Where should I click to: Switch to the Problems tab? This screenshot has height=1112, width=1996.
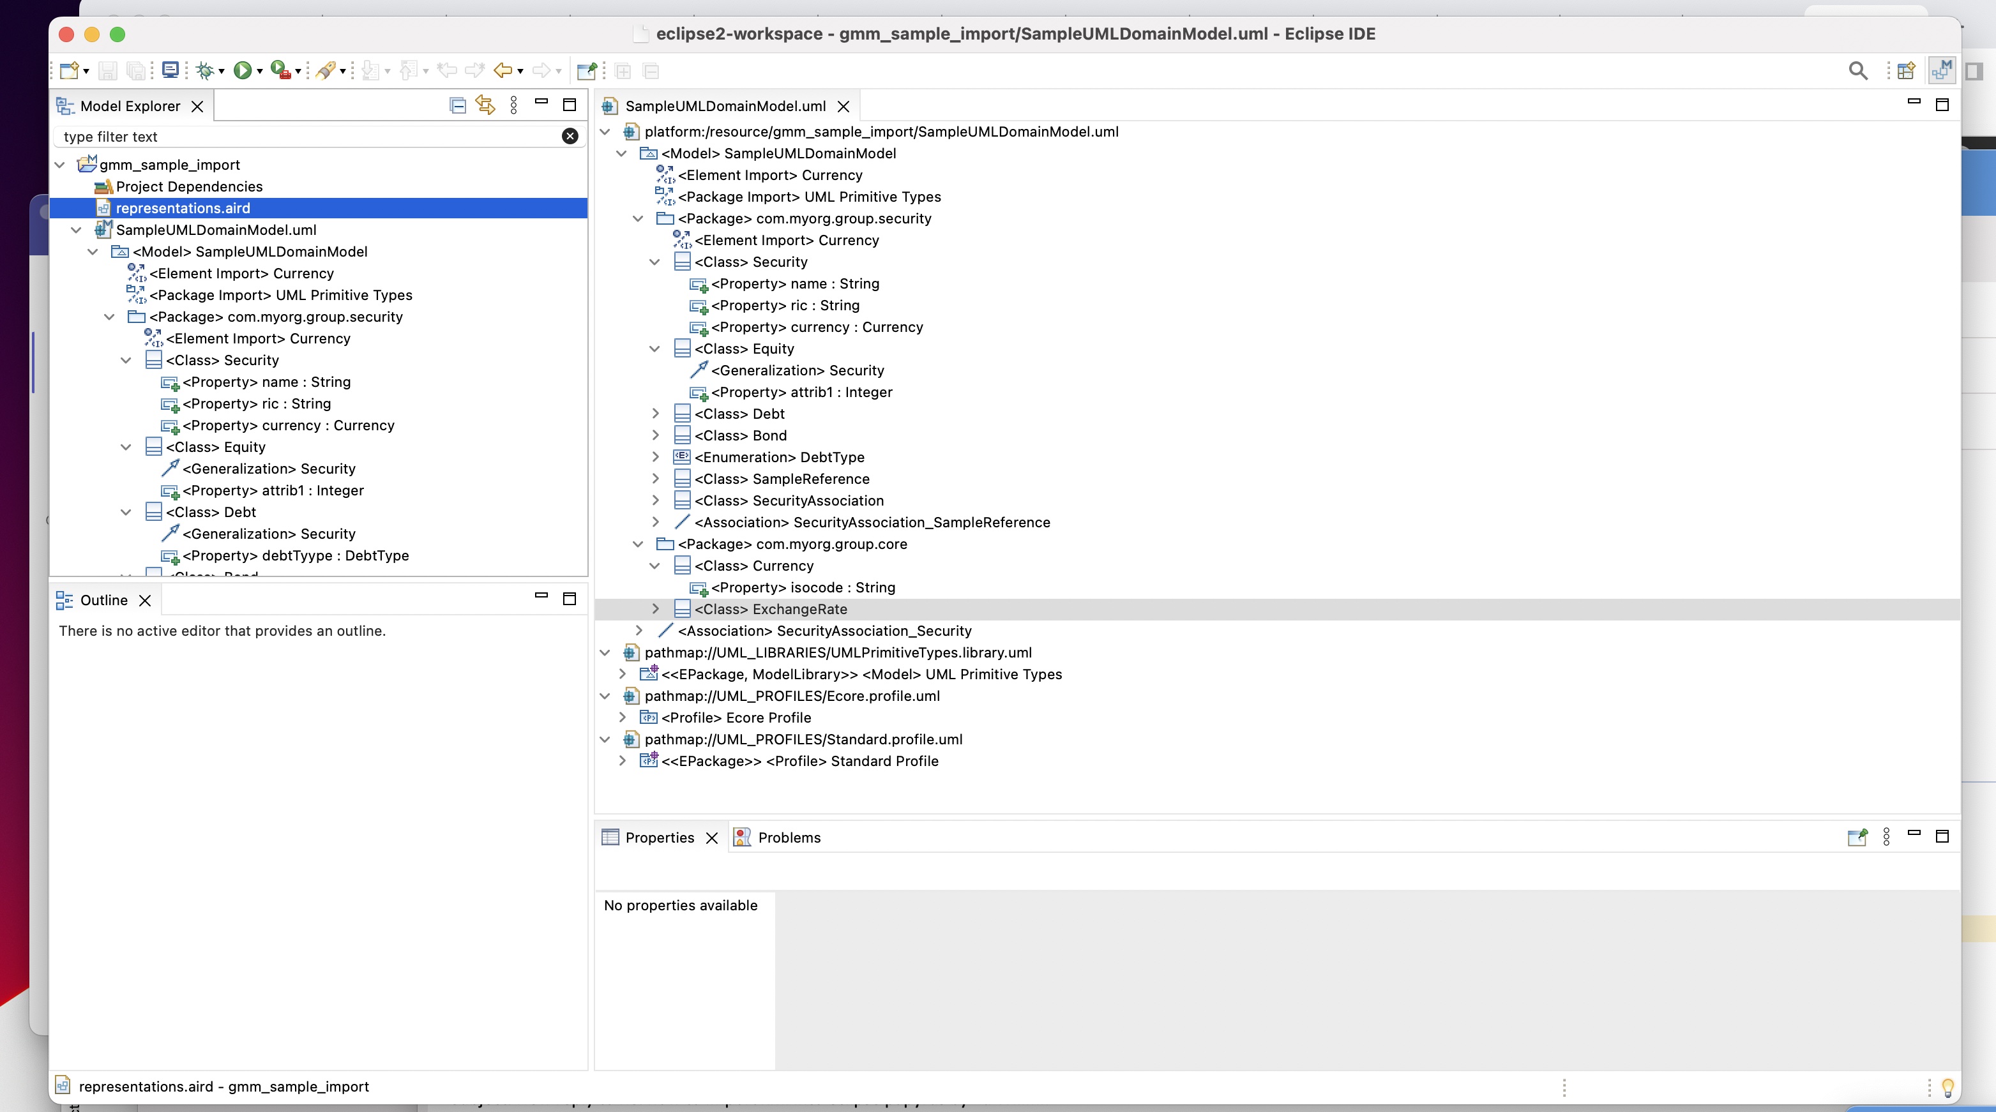pos(789,837)
